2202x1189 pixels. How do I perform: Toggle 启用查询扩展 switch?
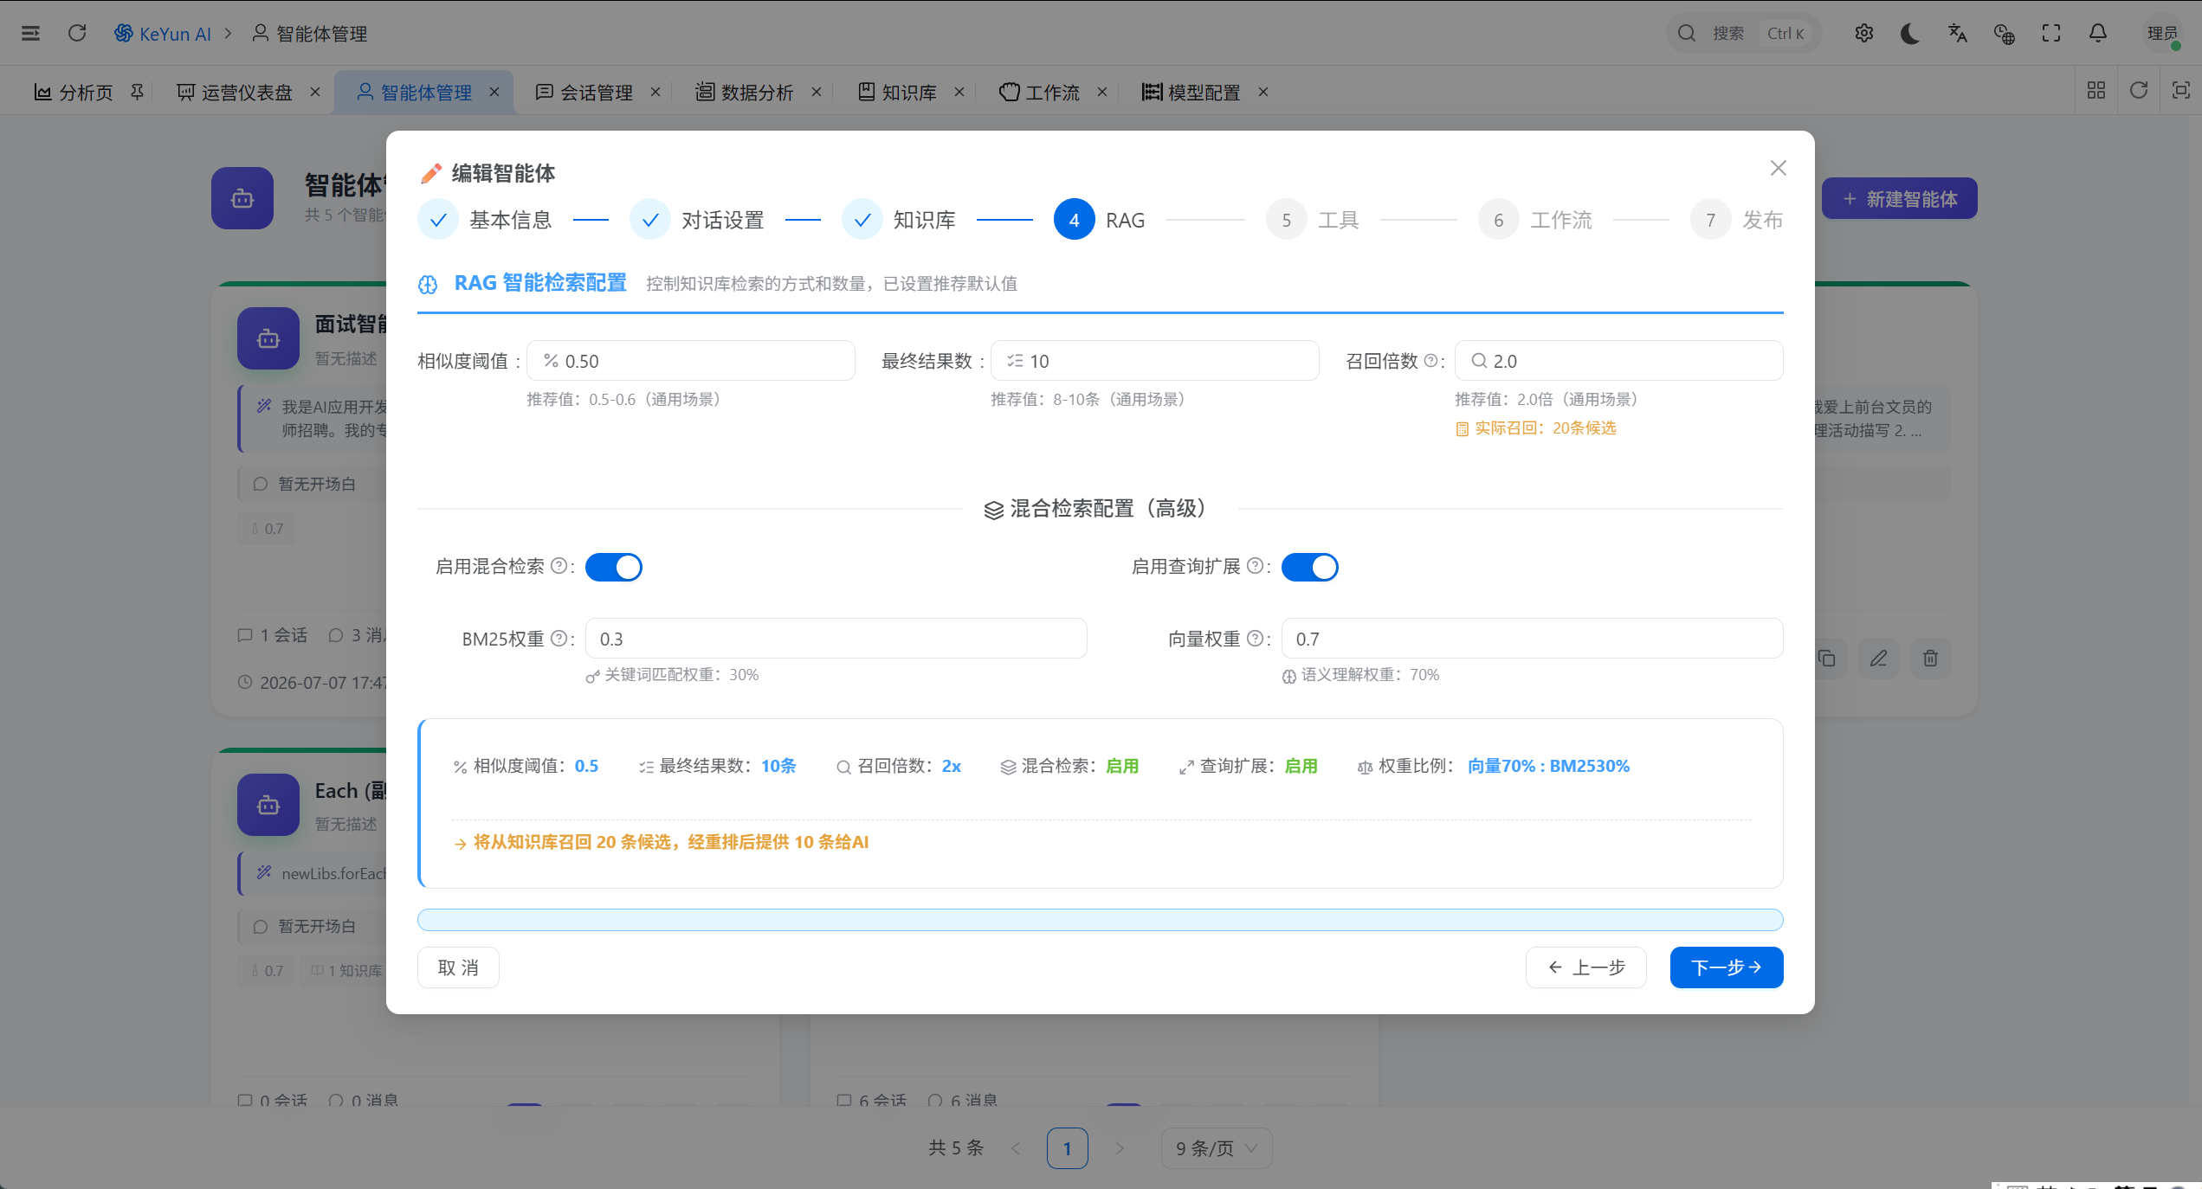1310,567
